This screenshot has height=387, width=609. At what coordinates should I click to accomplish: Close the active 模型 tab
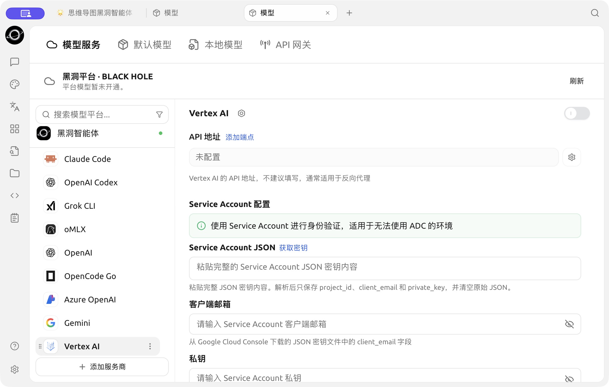328,13
